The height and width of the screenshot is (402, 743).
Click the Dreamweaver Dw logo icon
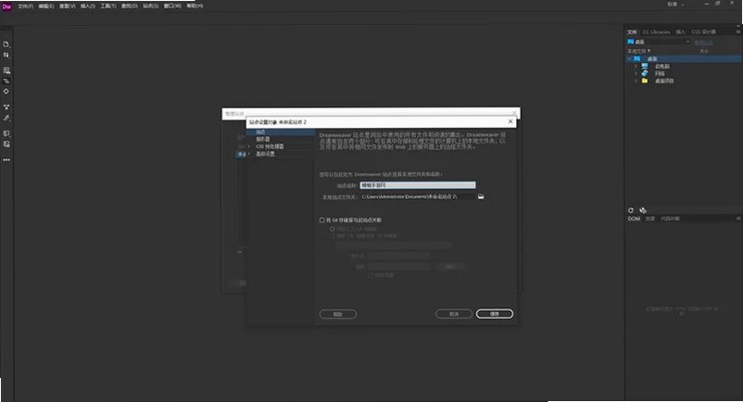[6, 6]
